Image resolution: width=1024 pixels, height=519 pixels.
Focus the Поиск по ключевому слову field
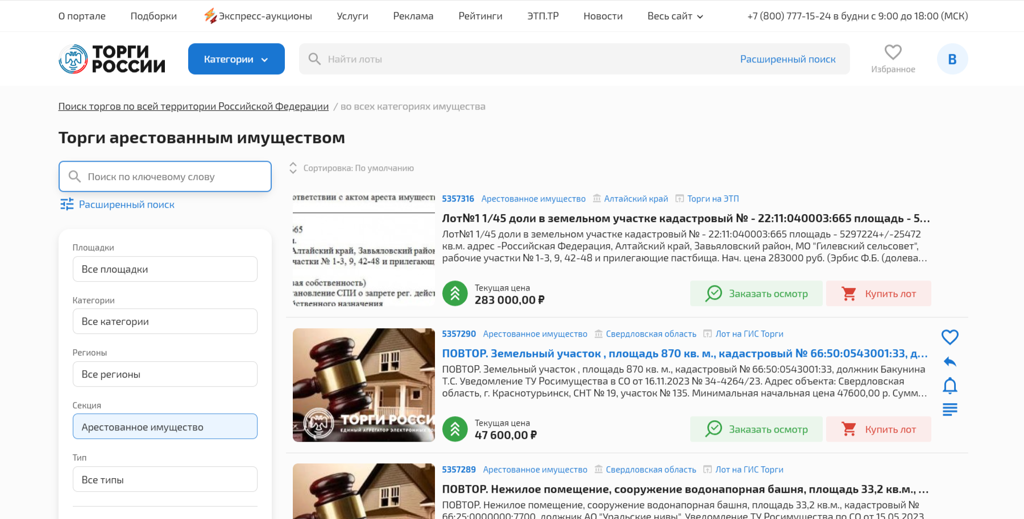click(165, 177)
